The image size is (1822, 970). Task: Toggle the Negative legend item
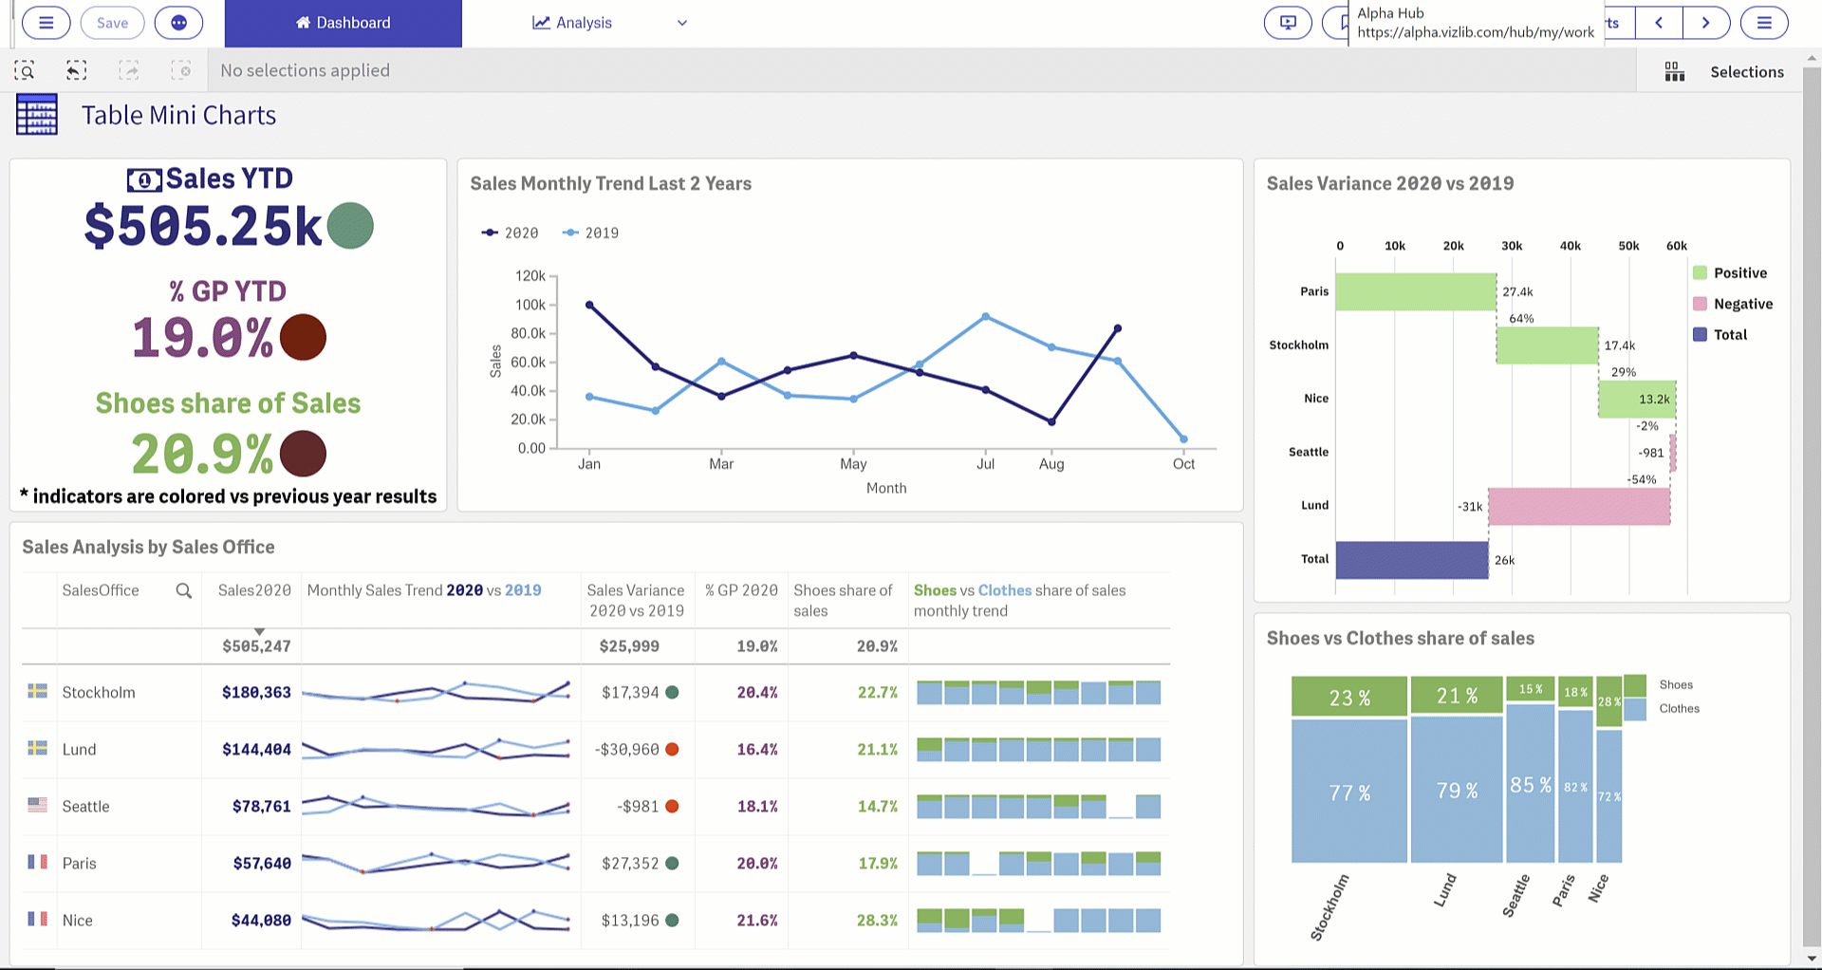coord(1733,304)
